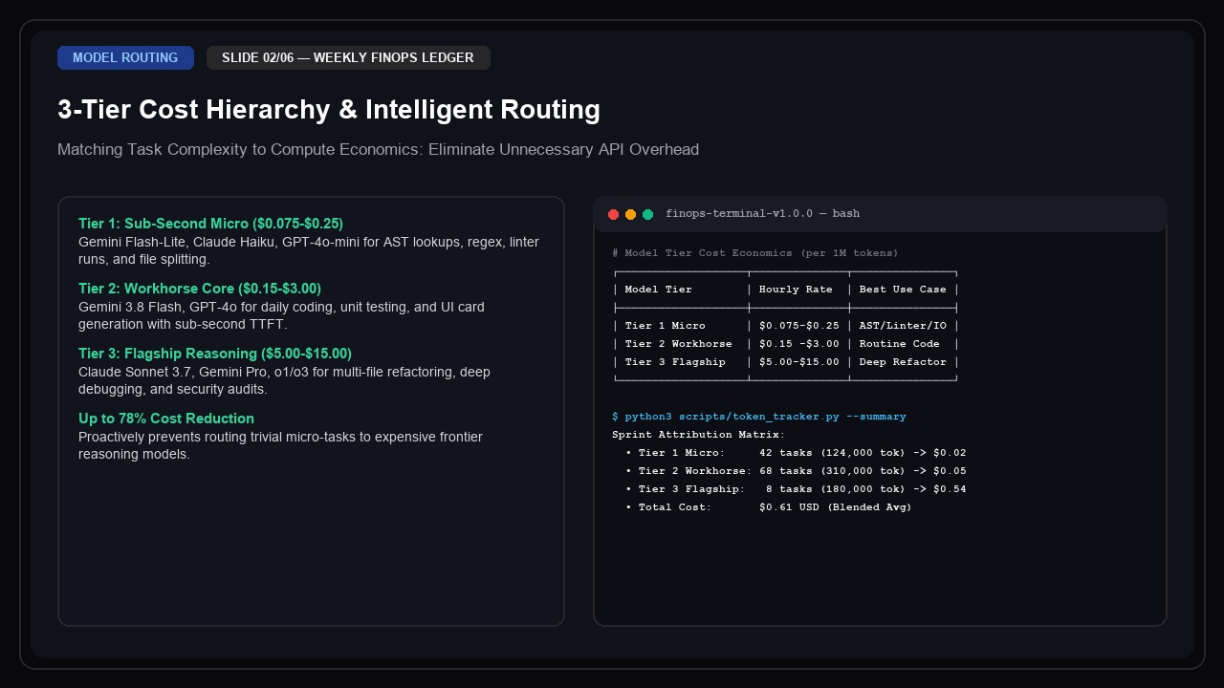1224x688 pixels.
Task: Click the 'Tier 1 Micro' table cell
Action: coord(665,326)
